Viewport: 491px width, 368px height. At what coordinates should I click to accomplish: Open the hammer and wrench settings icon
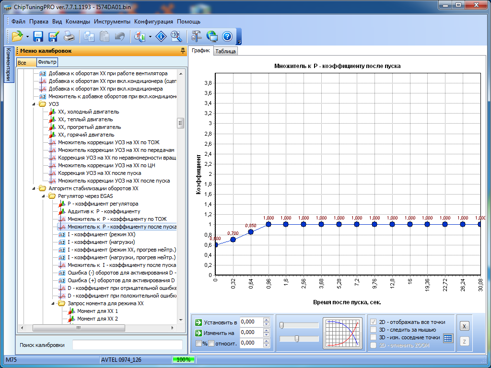click(x=197, y=36)
